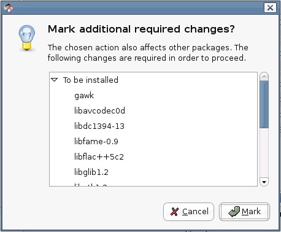Select libavcodec0d in the list
The image size is (281, 232).
(x=99, y=110)
